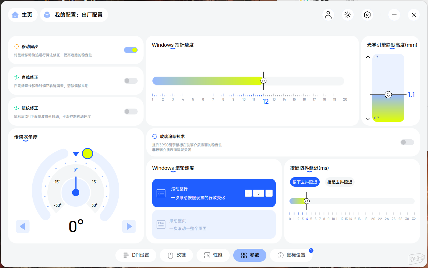Click the left arrow to decrease sensor angle
The width and height of the screenshot is (428, 268).
click(22, 226)
